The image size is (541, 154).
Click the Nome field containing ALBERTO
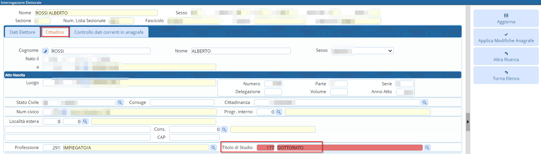tap(241, 51)
